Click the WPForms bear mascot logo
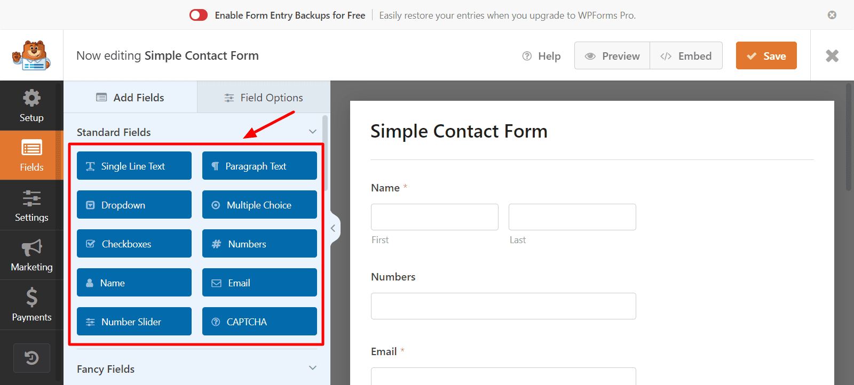This screenshot has width=854, height=385. [31, 55]
